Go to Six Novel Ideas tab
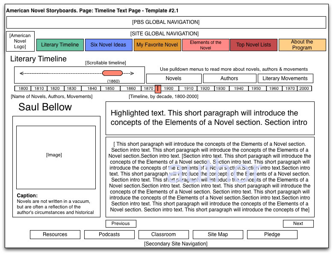Image resolution: width=333 pixels, height=254 pixels. 108,45
